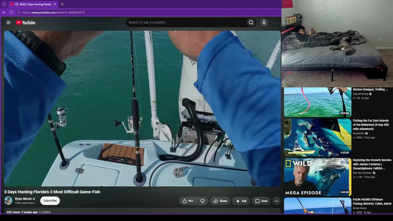
Task: Visit the EliasVFishing channel
Action: (360, 94)
